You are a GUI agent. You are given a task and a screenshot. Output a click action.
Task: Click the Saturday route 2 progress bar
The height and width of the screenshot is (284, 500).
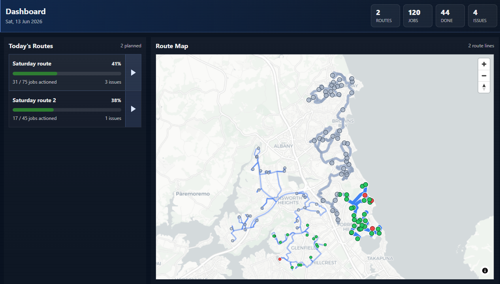coord(67,110)
